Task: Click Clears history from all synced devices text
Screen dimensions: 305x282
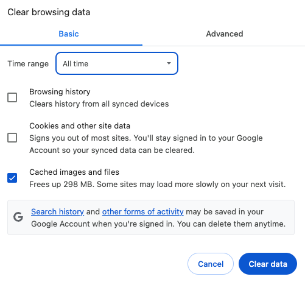Action: coord(99,104)
